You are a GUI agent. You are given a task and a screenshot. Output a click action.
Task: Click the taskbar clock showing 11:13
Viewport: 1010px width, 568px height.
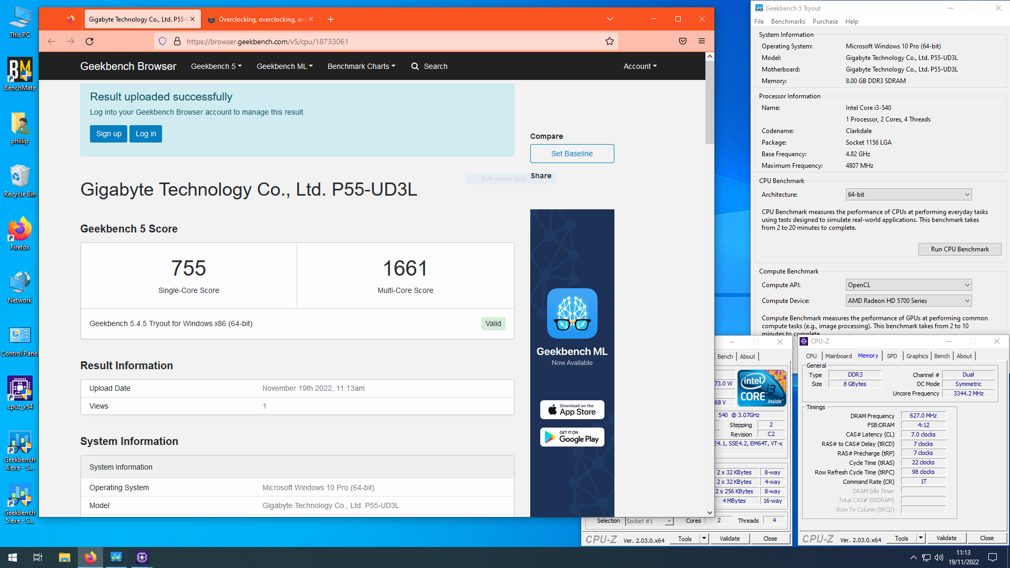point(964,557)
